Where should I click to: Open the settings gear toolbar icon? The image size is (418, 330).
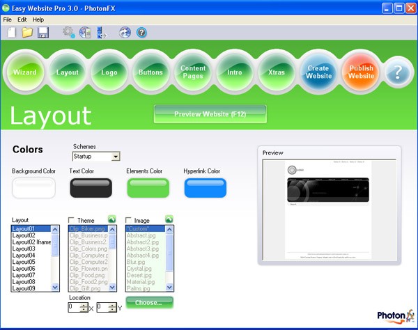pos(68,32)
